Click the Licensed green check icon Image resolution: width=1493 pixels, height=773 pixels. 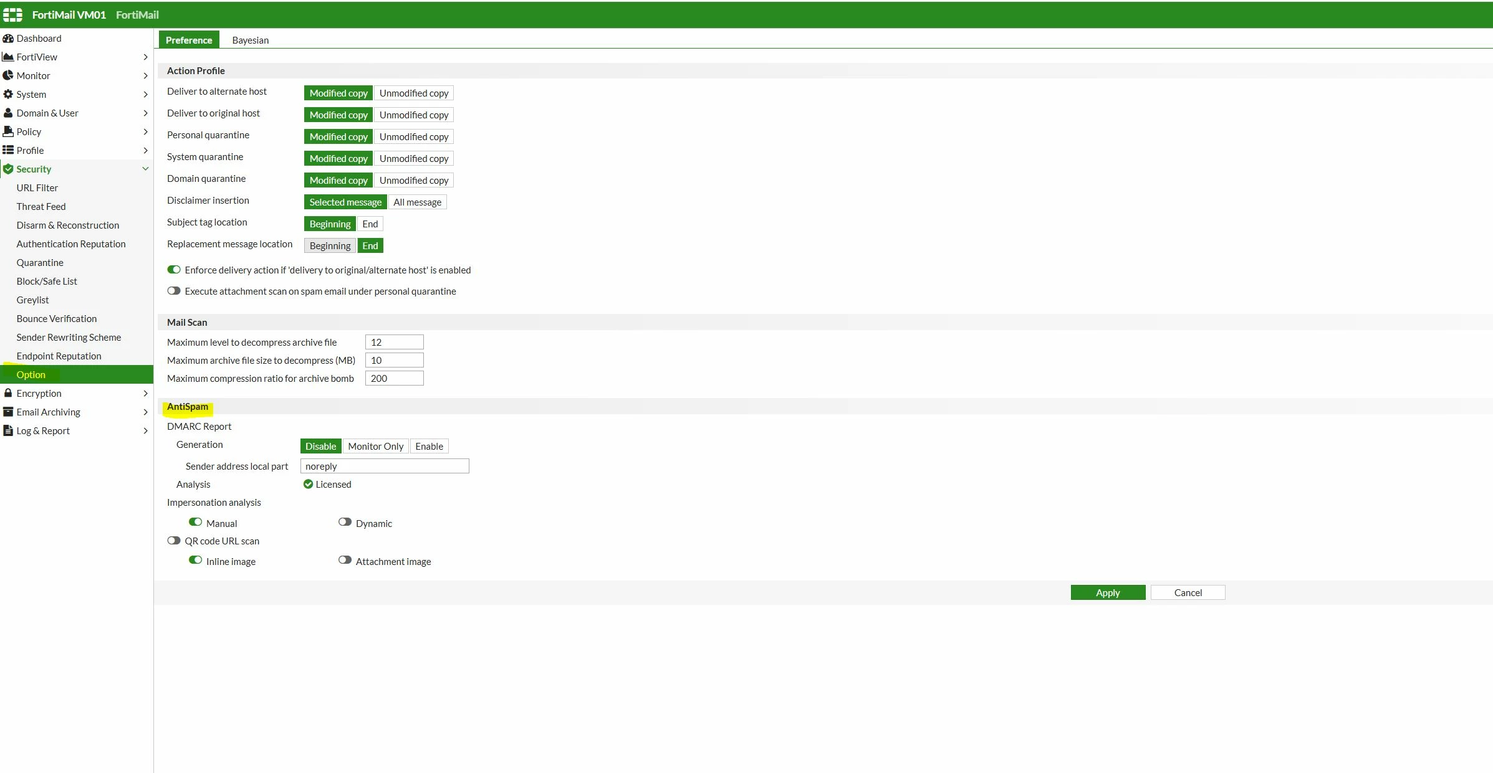coord(308,484)
